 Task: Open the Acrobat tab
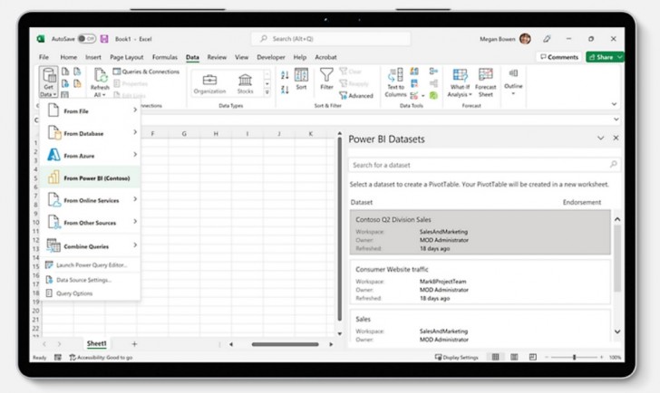click(325, 57)
